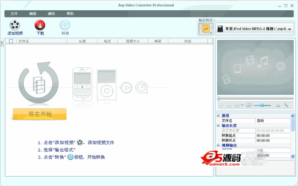Screen dimensions: 298x186
Task: Minimize the Any Video Converter window
Action: (279, 6)
